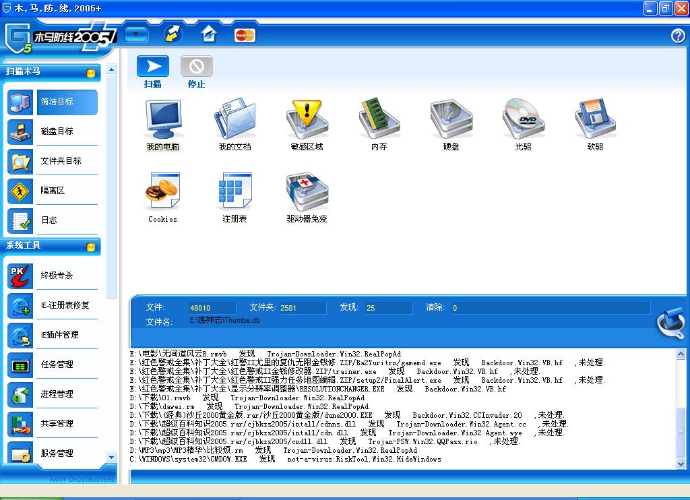Choose the 内存 memory icon
Screen dimensions: 690x500
tap(379, 119)
